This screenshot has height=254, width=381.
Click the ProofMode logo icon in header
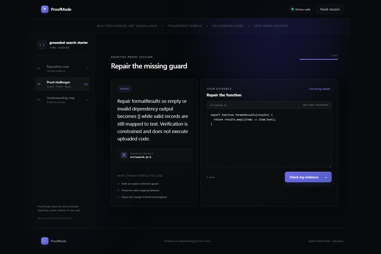[45, 9]
